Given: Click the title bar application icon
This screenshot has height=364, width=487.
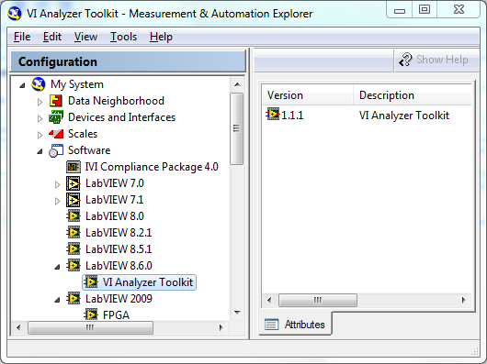Looking at the screenshot, I should [x=15, y=14].
